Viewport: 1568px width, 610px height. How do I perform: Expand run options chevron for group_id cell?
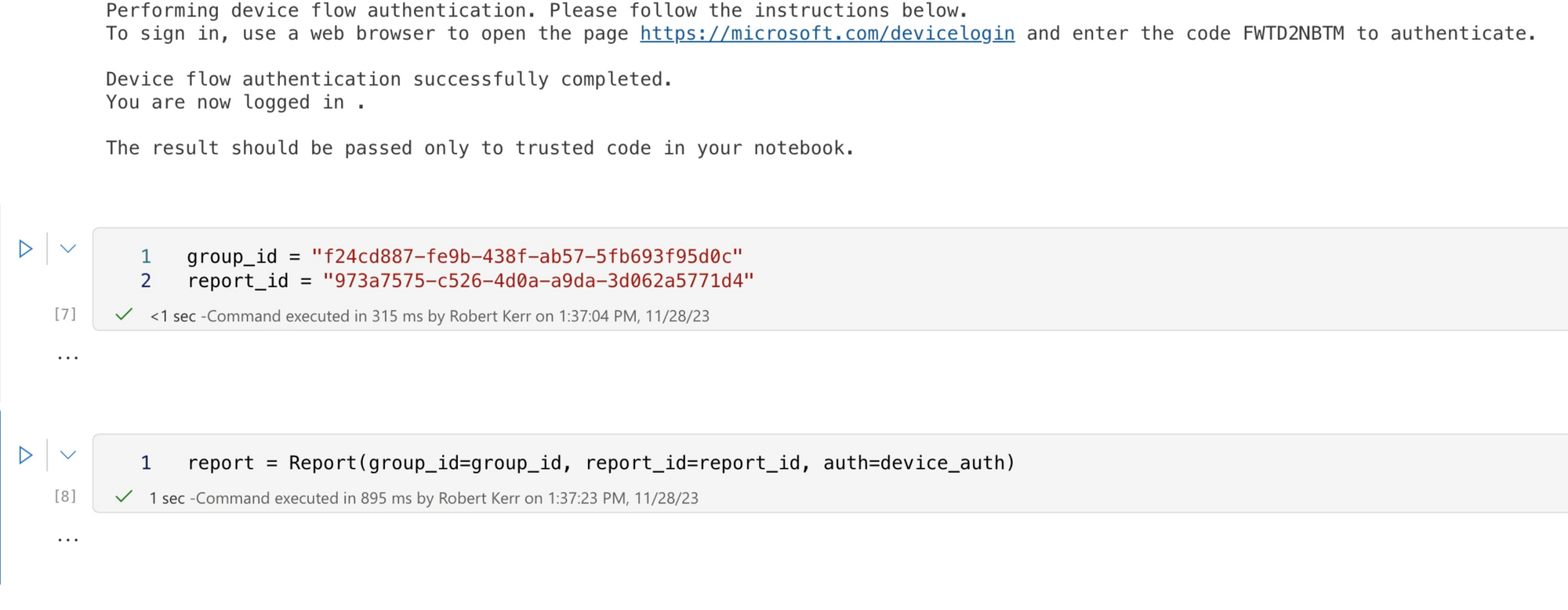point(68,249)
